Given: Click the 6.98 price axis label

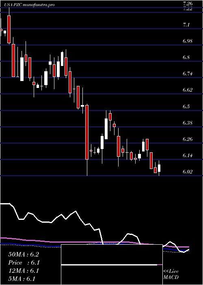Looking at the screenshot, I should (188, 41).
